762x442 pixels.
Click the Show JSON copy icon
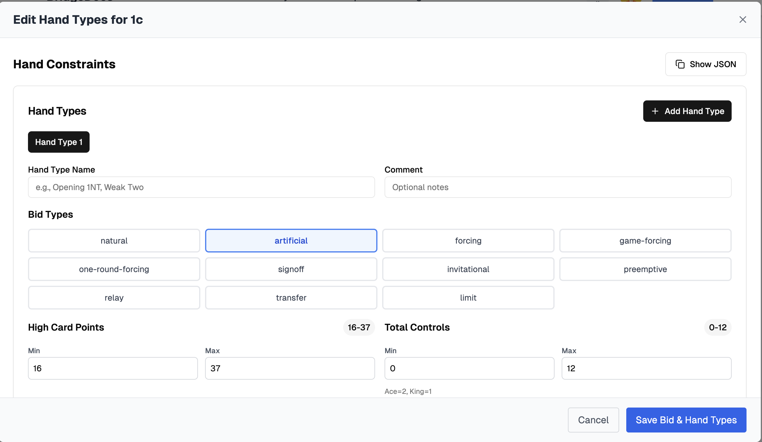click(x=680, y=64)
